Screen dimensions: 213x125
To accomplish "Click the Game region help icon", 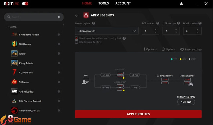I will coord(94,23).
